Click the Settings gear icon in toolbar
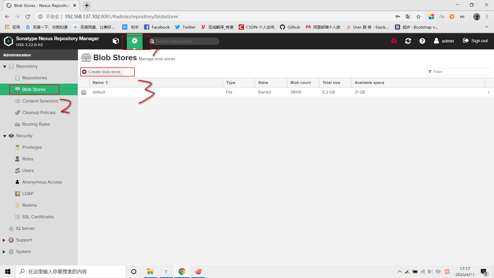 pos(134,41)
